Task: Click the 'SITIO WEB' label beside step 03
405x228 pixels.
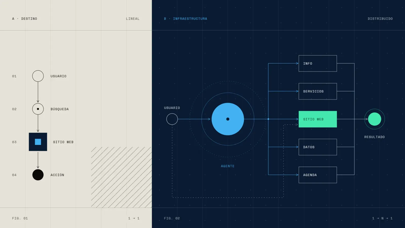Action: [x=63, y=142]
